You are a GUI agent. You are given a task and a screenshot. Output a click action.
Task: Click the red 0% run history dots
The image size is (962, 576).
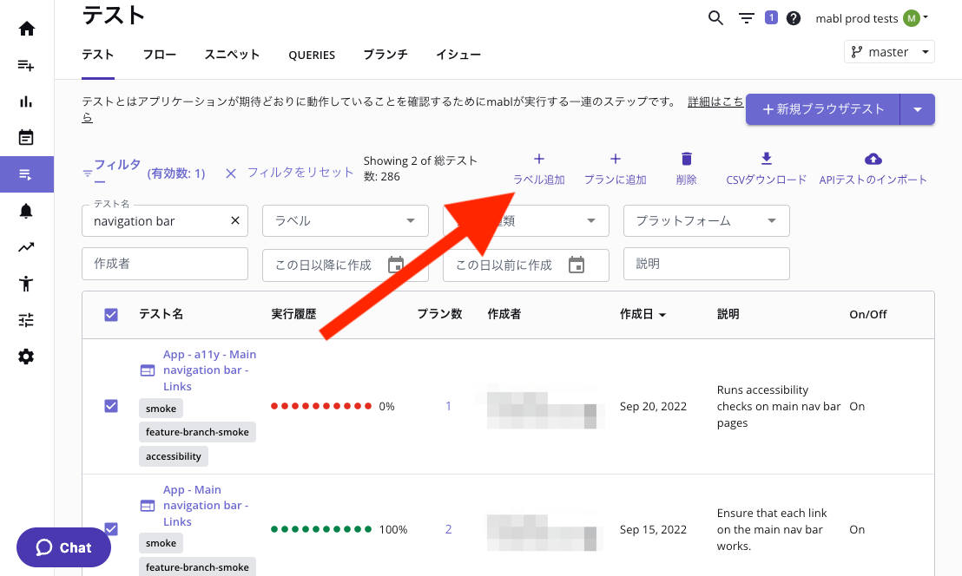click(321, 406)
